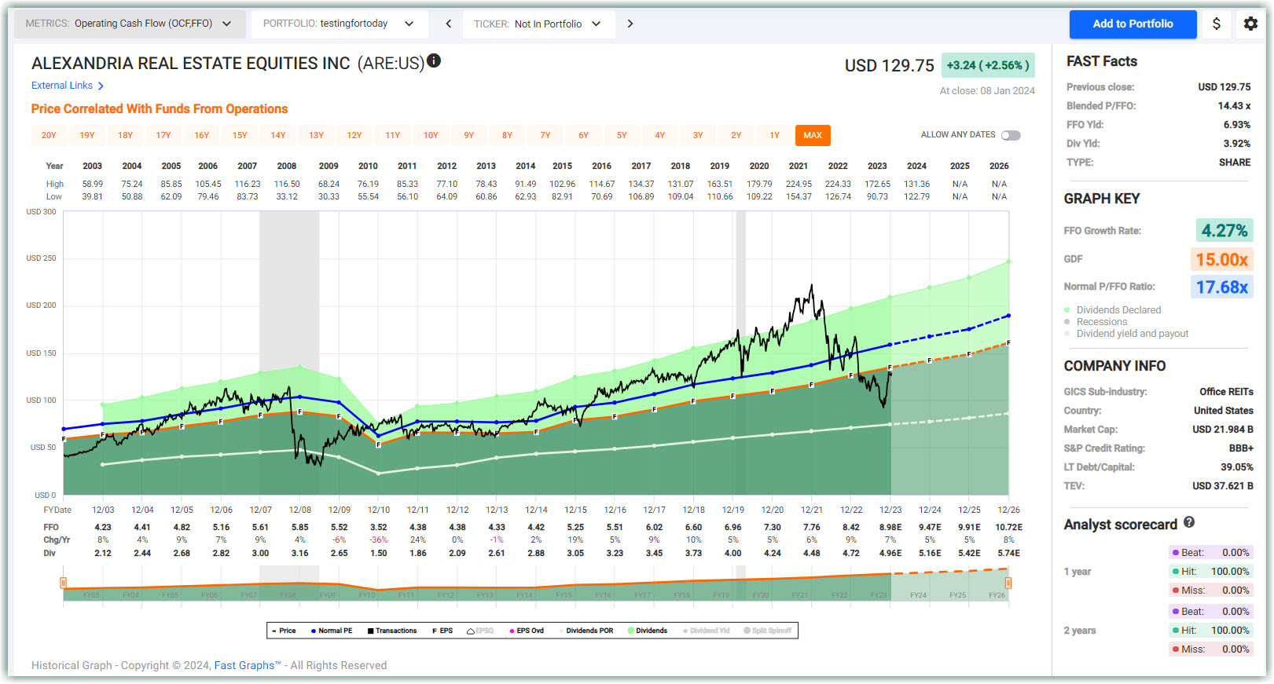Select the 1Y time range
Screen dimensions: 1274x684
click(775, 135)
